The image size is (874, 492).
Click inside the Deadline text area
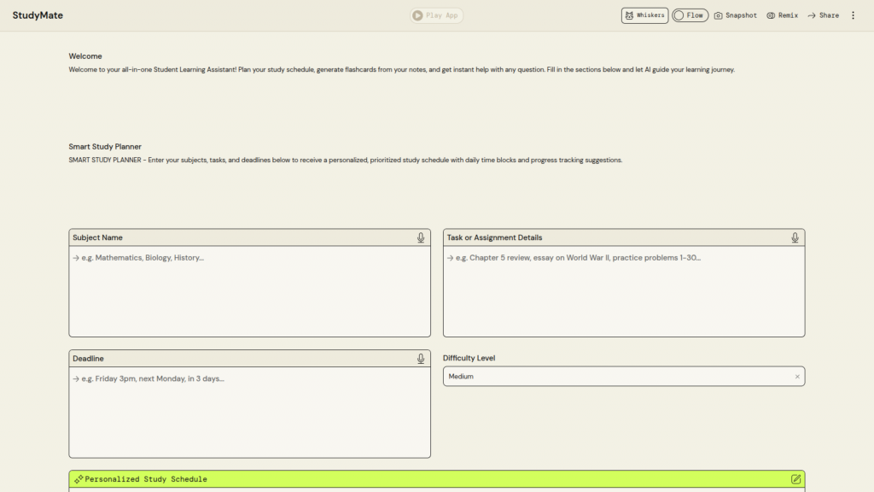point(249,412)
